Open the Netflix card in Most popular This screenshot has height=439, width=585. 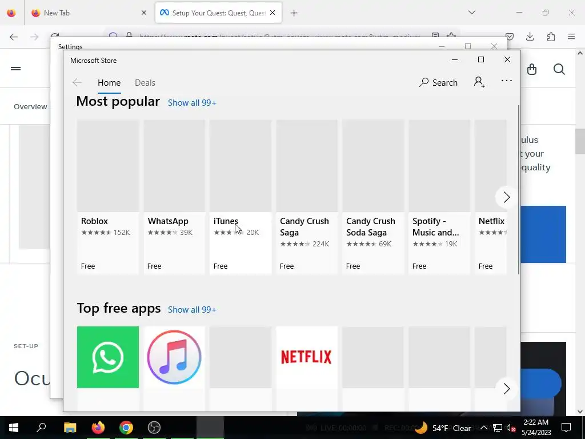[x=491, y=197]
